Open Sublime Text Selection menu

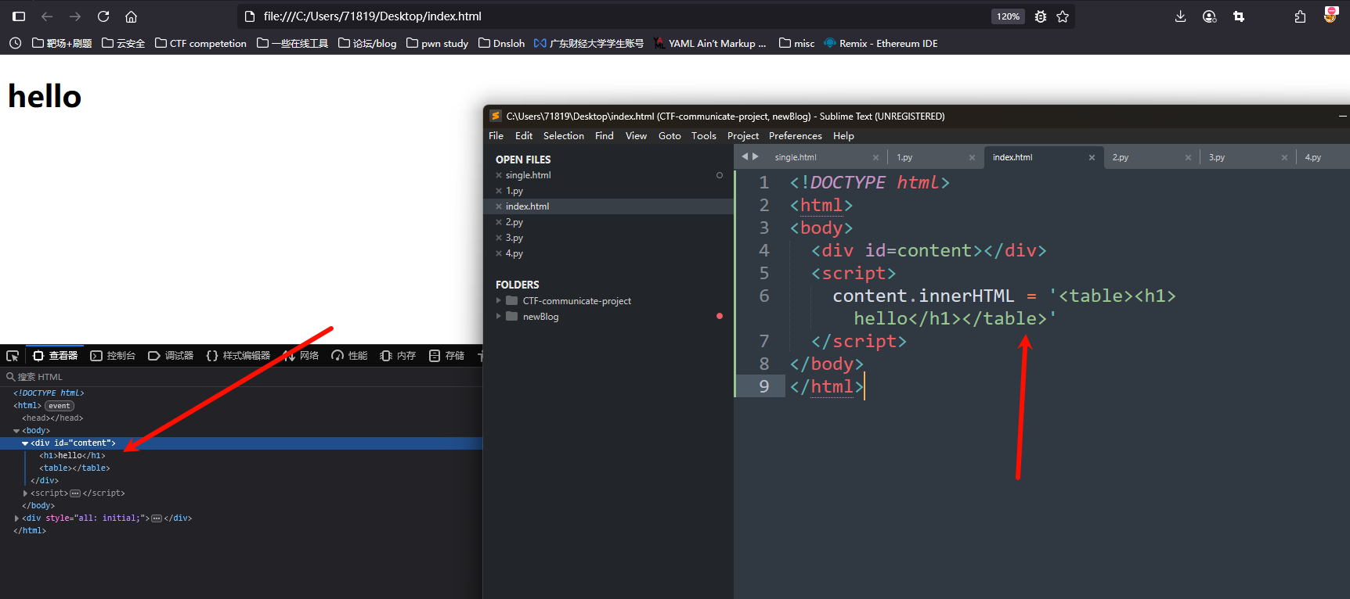[x=564, y=136]
